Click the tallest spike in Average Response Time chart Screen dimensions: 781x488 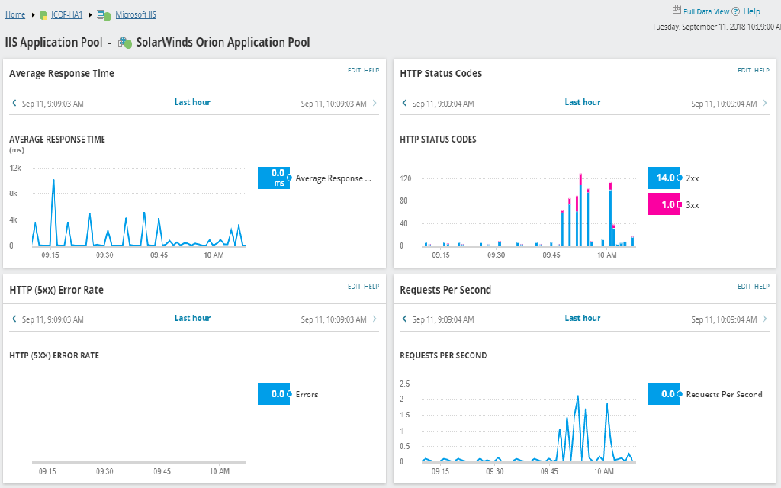[x=53, y=181]
